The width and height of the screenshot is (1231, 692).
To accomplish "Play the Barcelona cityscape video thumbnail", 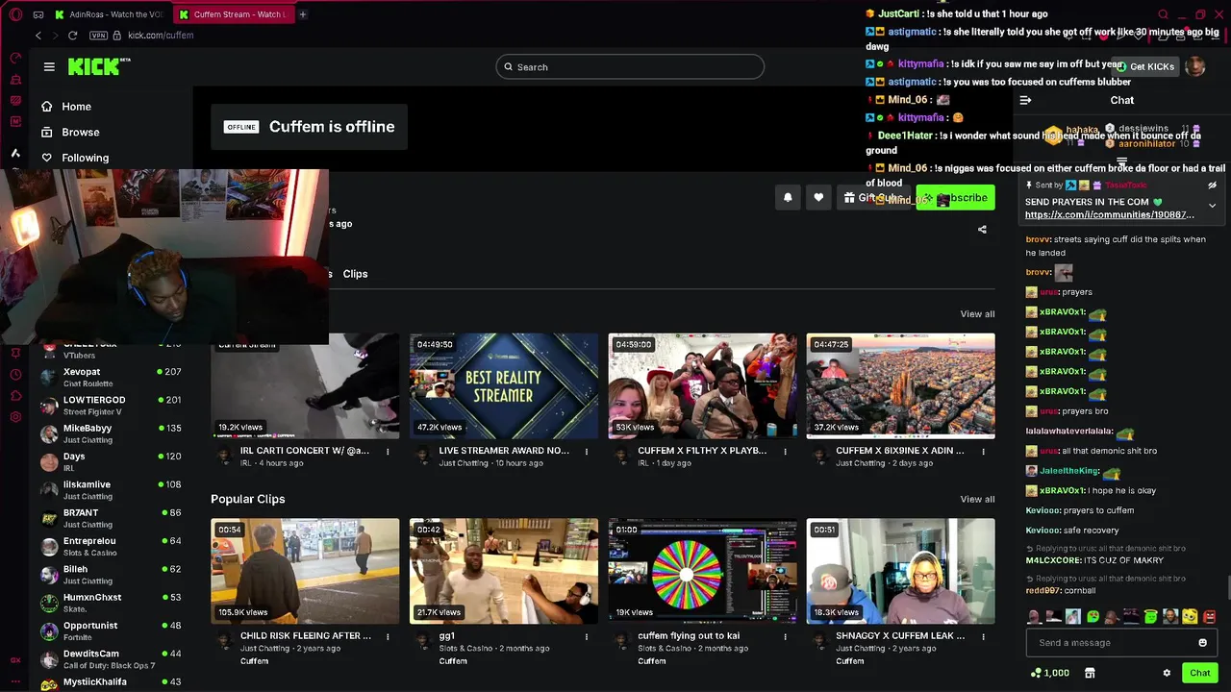I will tap(900, 385).
